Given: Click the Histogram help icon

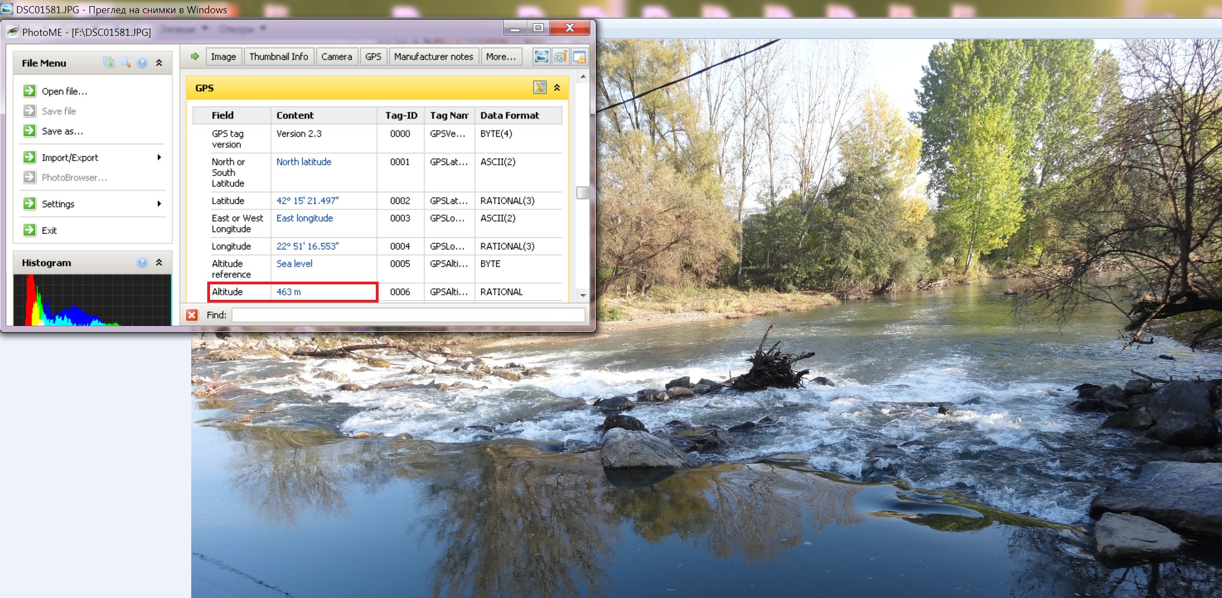Looking at the screenshot, I should pos(142,262).
